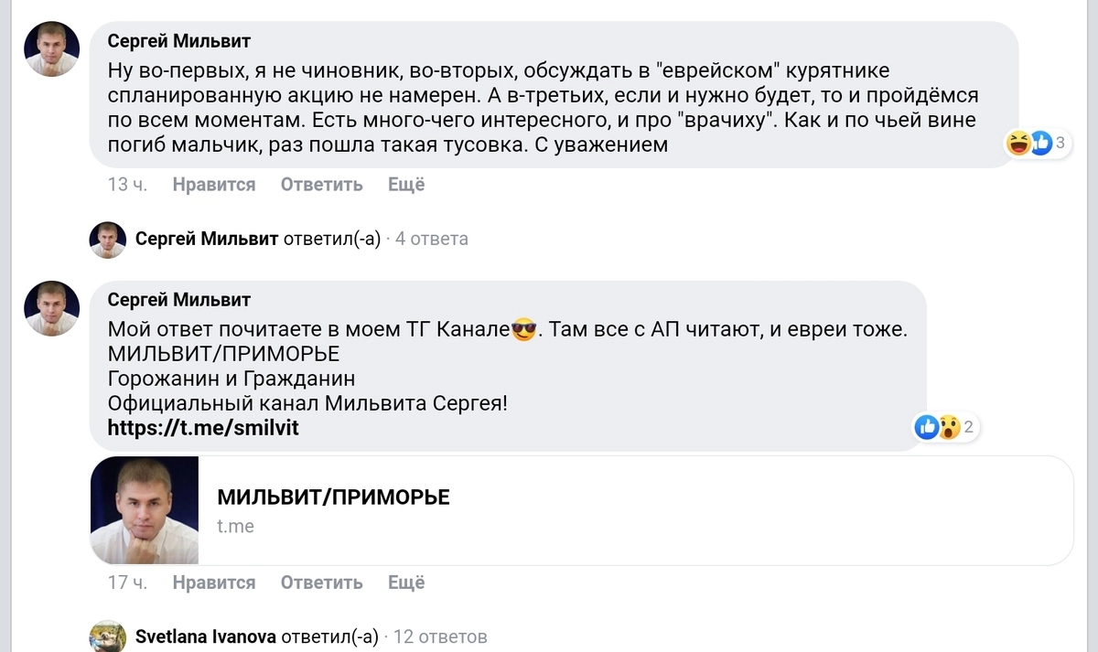Open the МИЛЬВИТ/ПРИМОРЬЕ link preview thumbnail
The image size is (1098, 652).
tap(145, 510)
